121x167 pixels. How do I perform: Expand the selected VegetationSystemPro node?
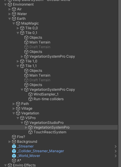pyautogui.click(x=26, y=127)
